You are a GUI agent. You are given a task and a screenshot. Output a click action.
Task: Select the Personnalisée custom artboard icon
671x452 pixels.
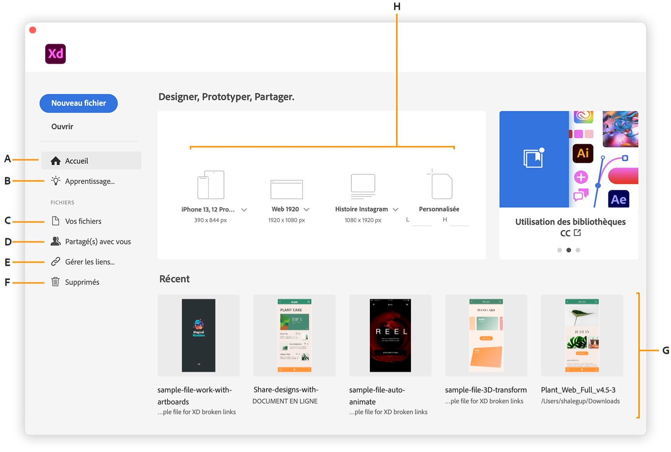point(440,184)
